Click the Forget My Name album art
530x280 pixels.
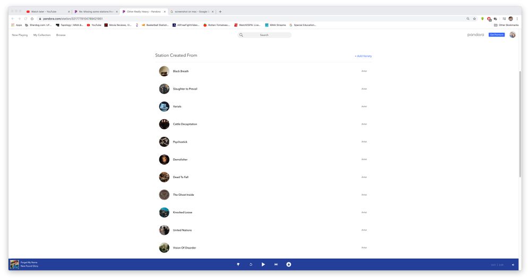(14, 264)
